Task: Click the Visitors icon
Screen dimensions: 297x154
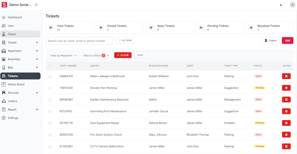Action: [x=4, y=101]
